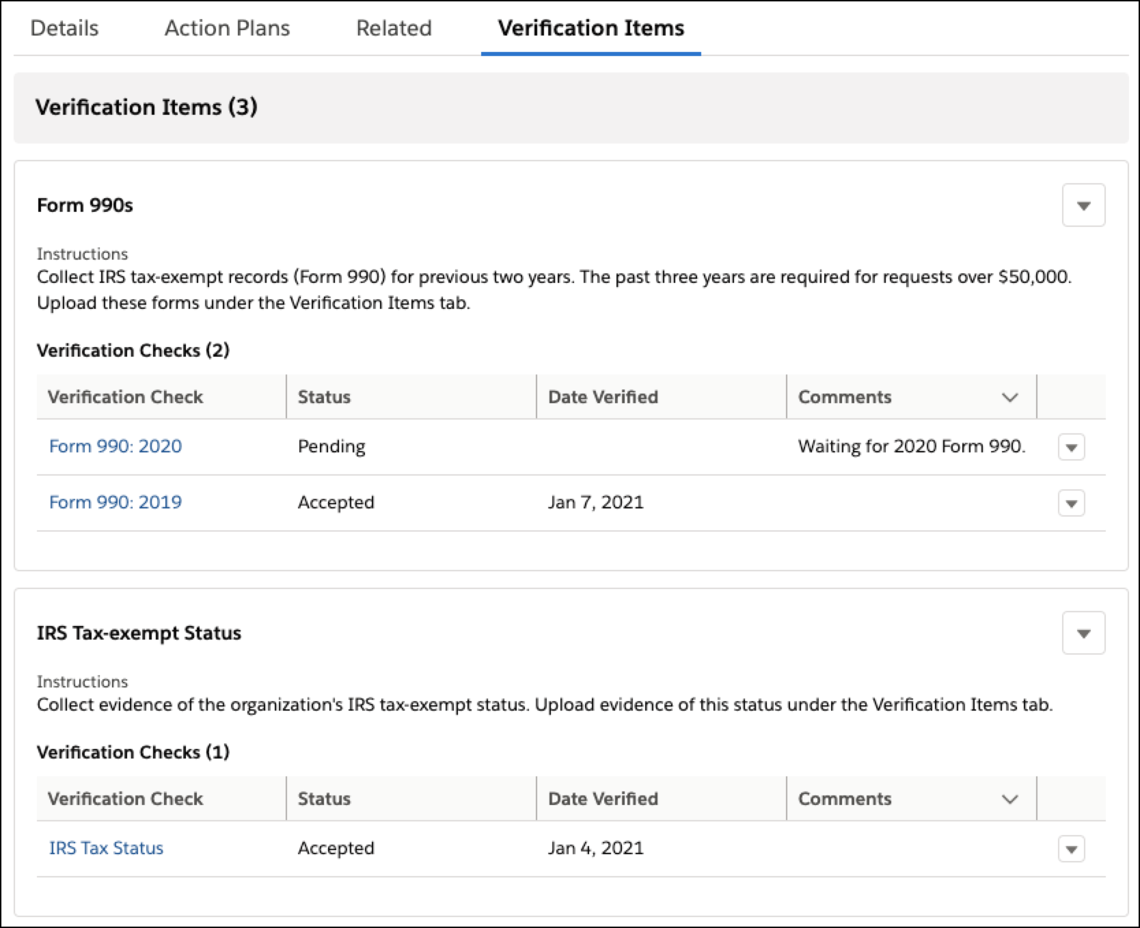This screenshot has width=1140, height=928.
Task: Open the Related tab
Action: [x=394, y=28]
